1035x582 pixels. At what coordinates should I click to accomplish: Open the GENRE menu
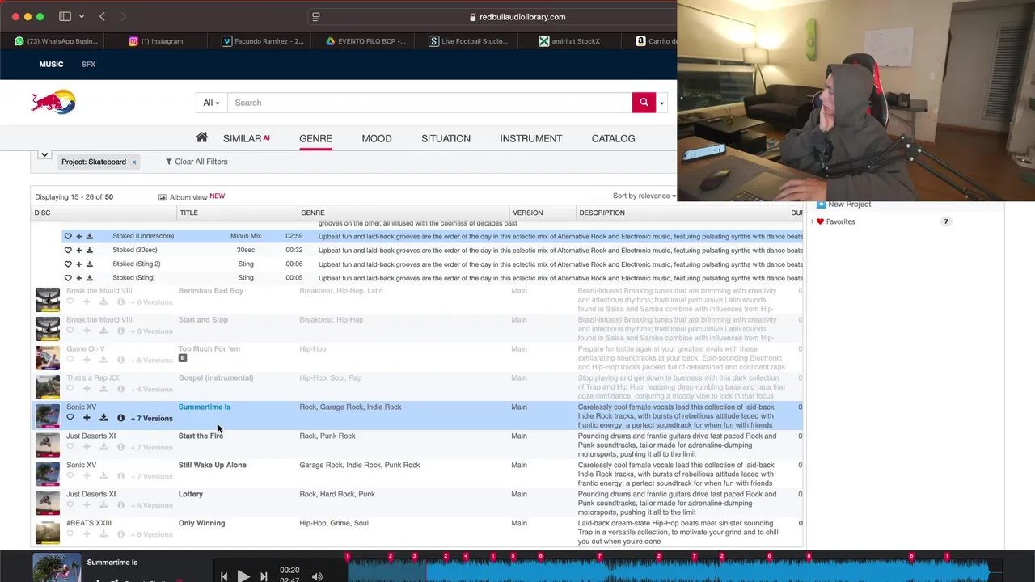pyautogui.click(x=315, y=138)
